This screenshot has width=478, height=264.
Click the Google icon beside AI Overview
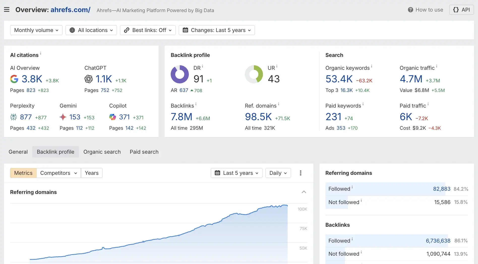pyautogui.click(x=14, y=79)
